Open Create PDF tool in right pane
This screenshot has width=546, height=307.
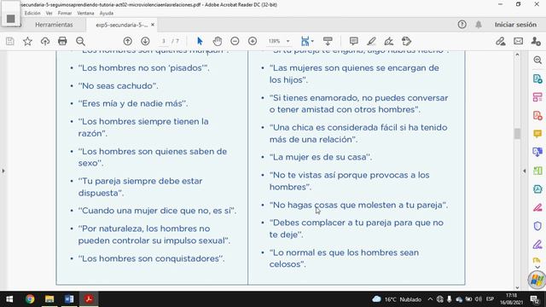pos(537,116)
